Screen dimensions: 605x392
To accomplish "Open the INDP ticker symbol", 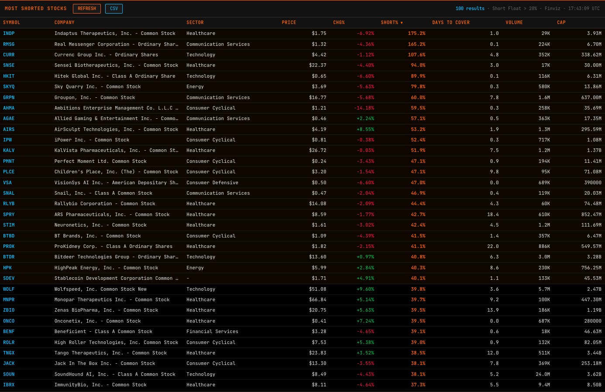I will [9, 34].
